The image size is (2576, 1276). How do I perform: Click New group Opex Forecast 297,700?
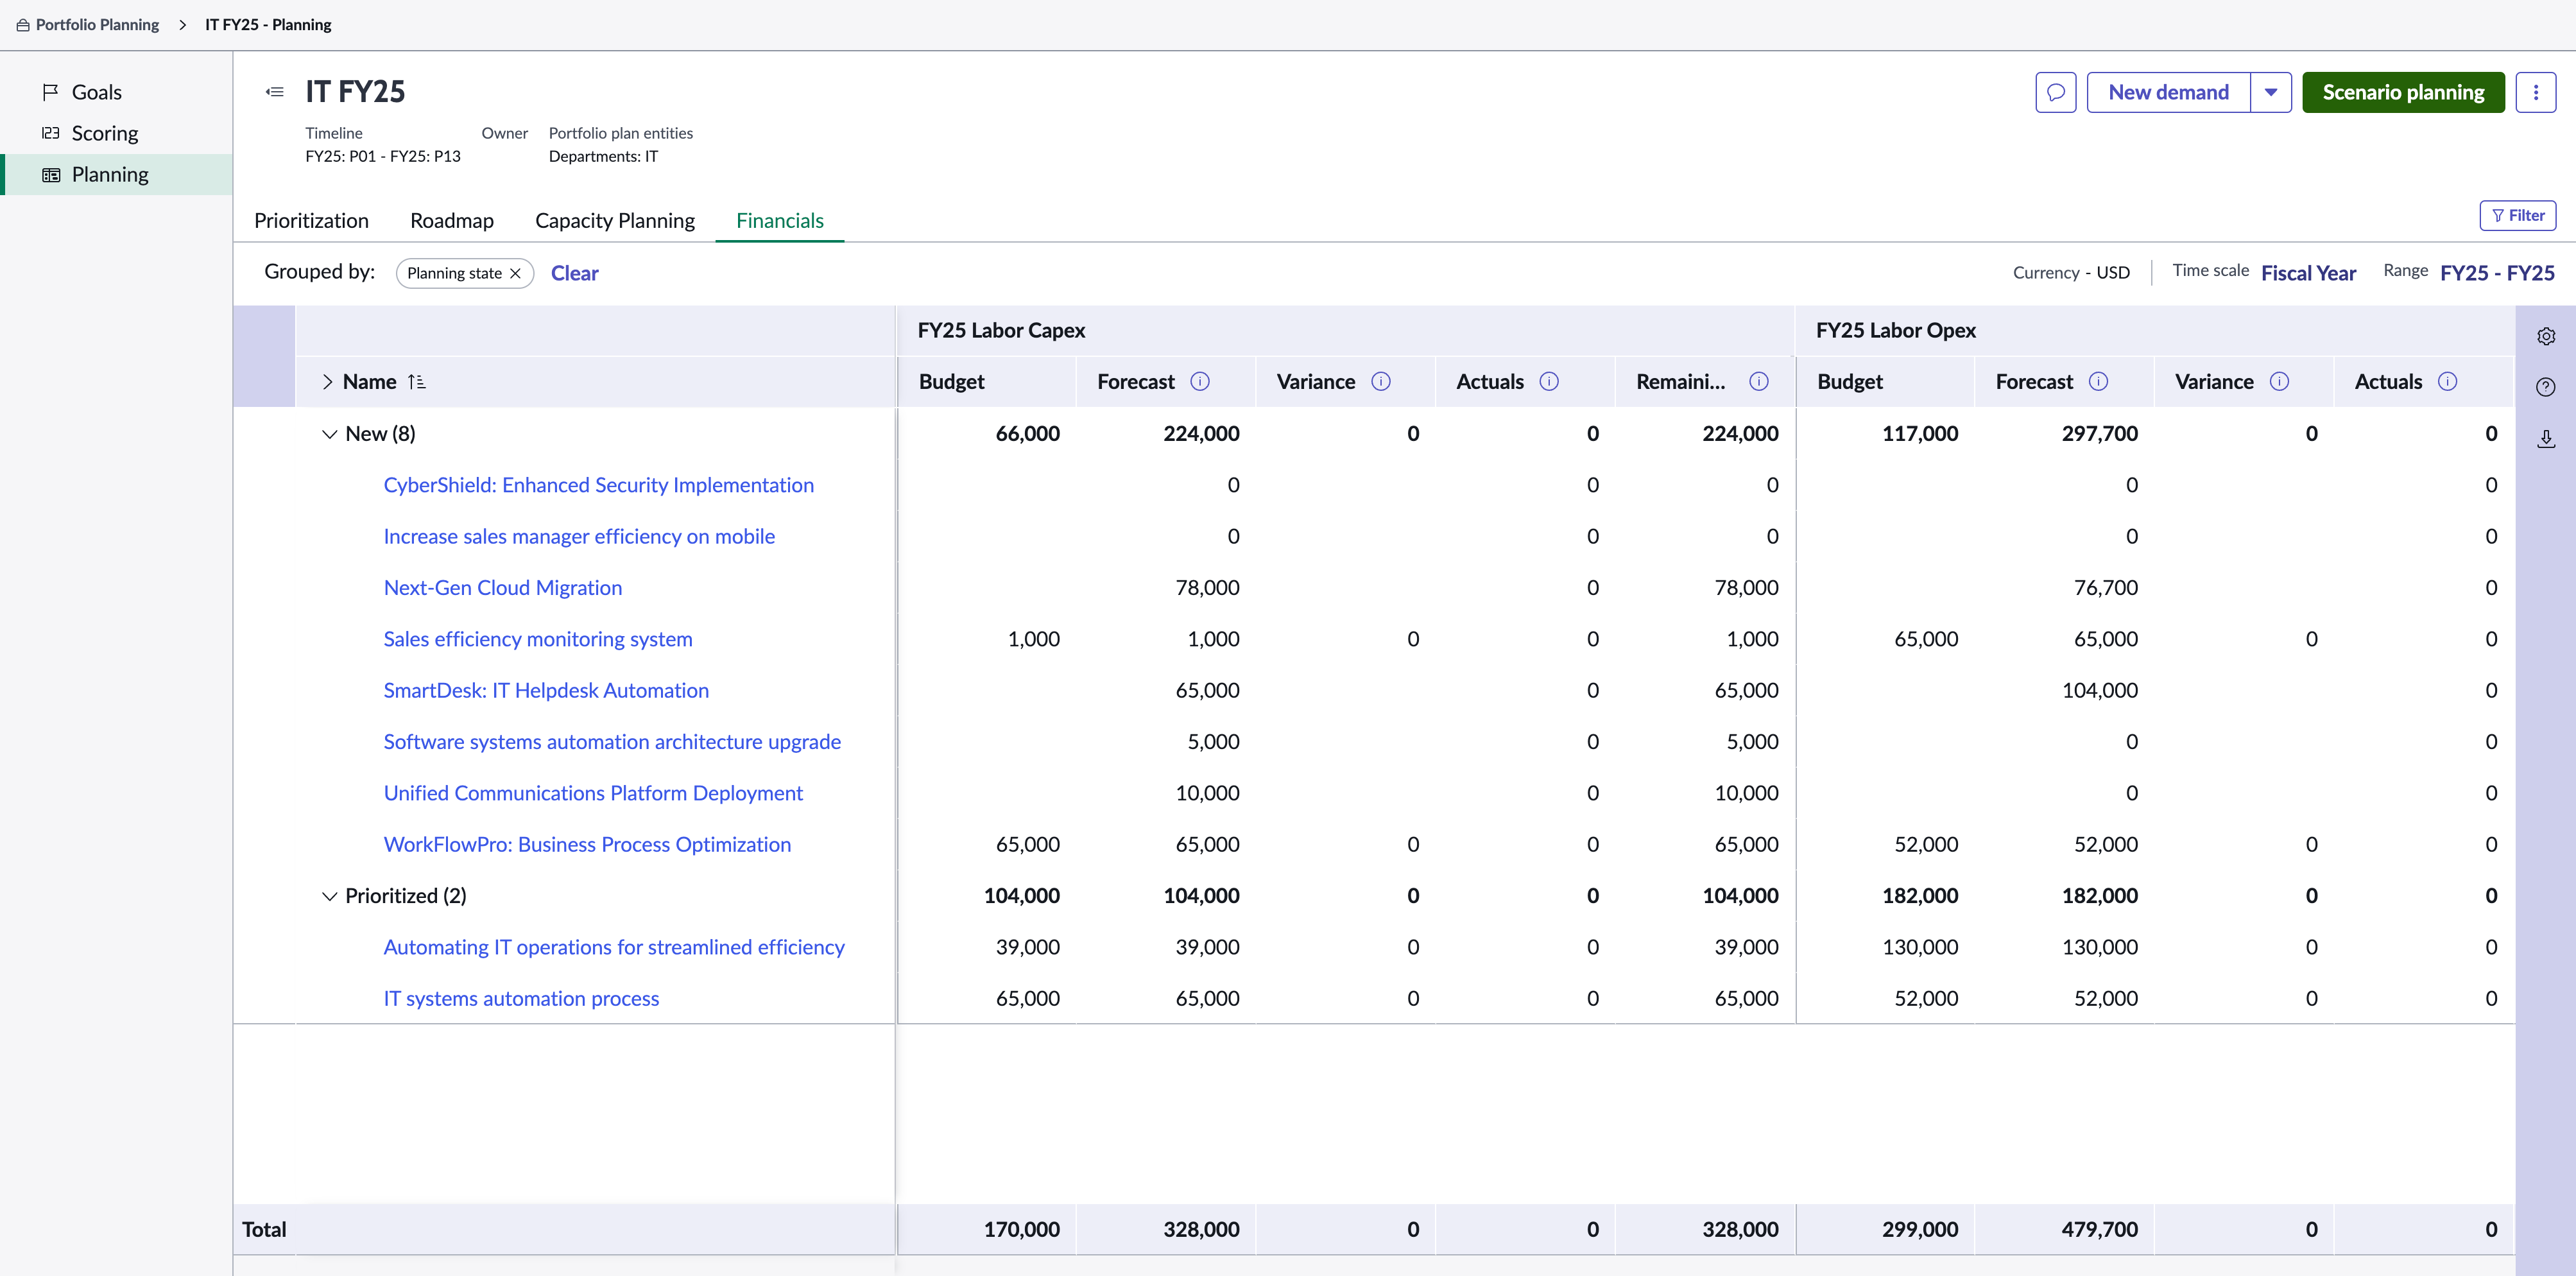click(x=2099, y=434)
